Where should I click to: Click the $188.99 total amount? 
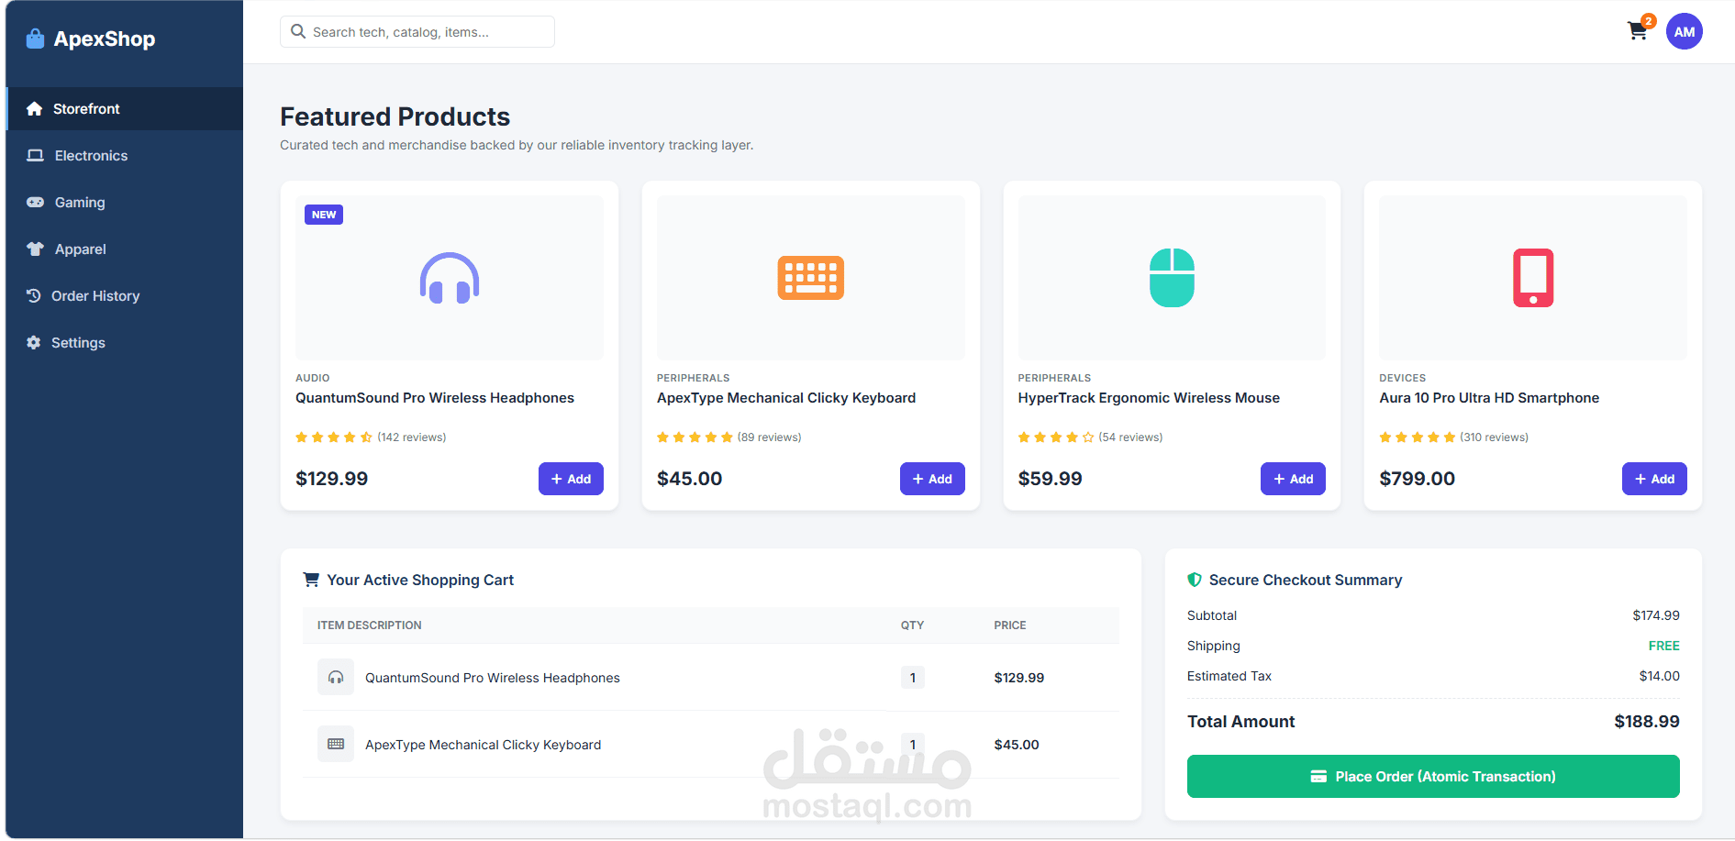(x=1647, y=722)
